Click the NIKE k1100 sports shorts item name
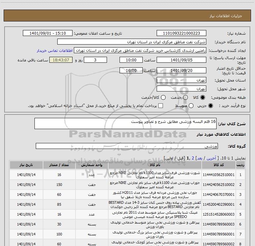255x246 pixels. click(155, 175)
